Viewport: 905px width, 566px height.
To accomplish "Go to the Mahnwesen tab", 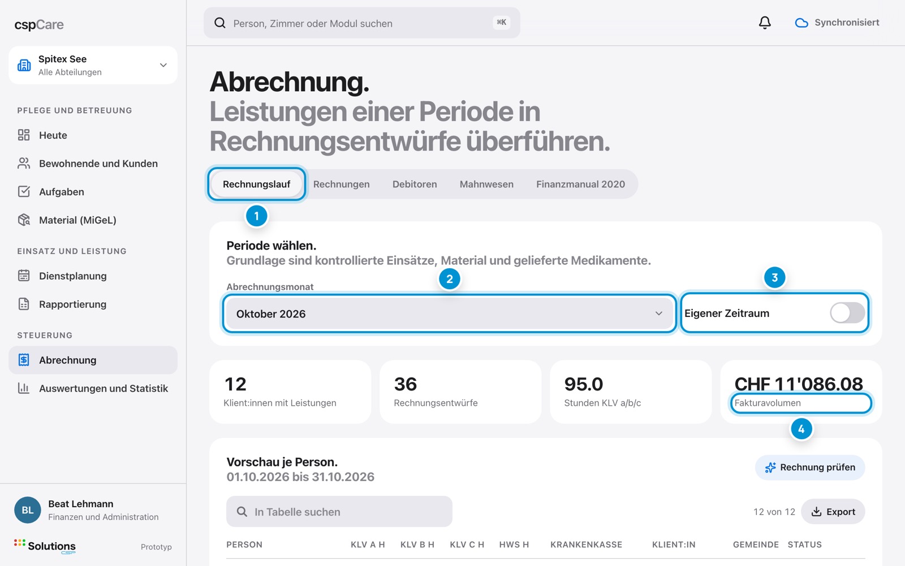I will [x=486, y=184].
